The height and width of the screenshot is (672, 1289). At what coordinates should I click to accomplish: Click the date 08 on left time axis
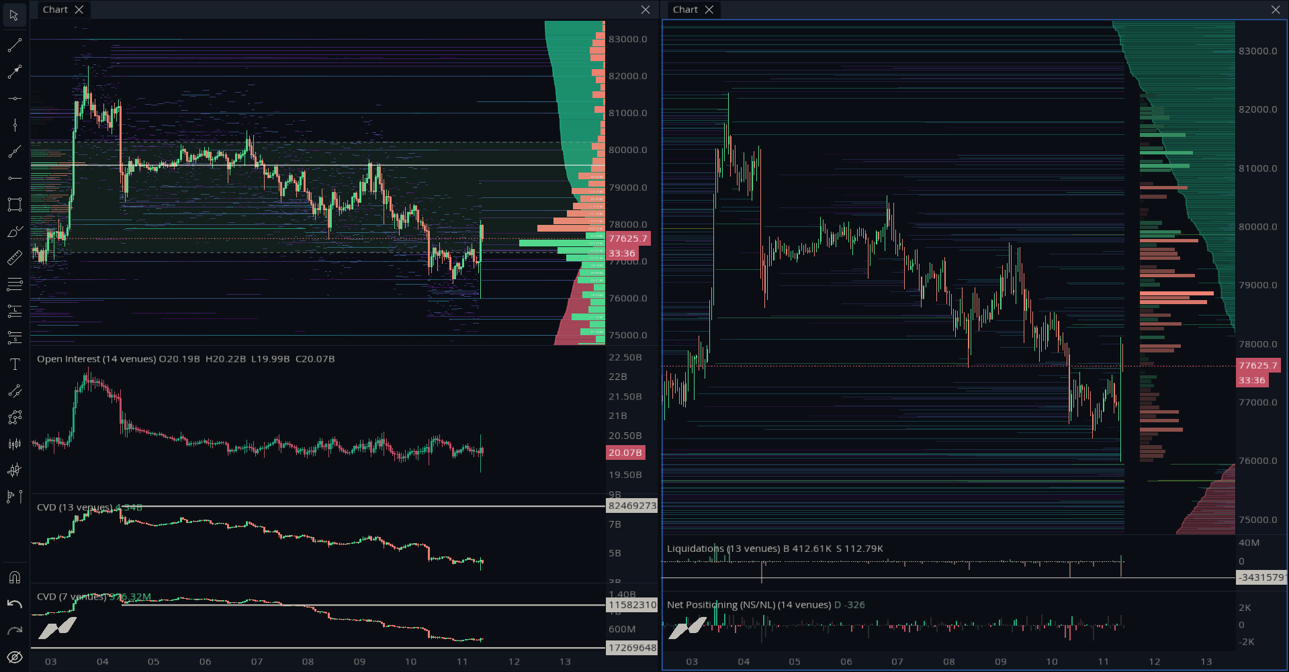(x=308, y=661)
